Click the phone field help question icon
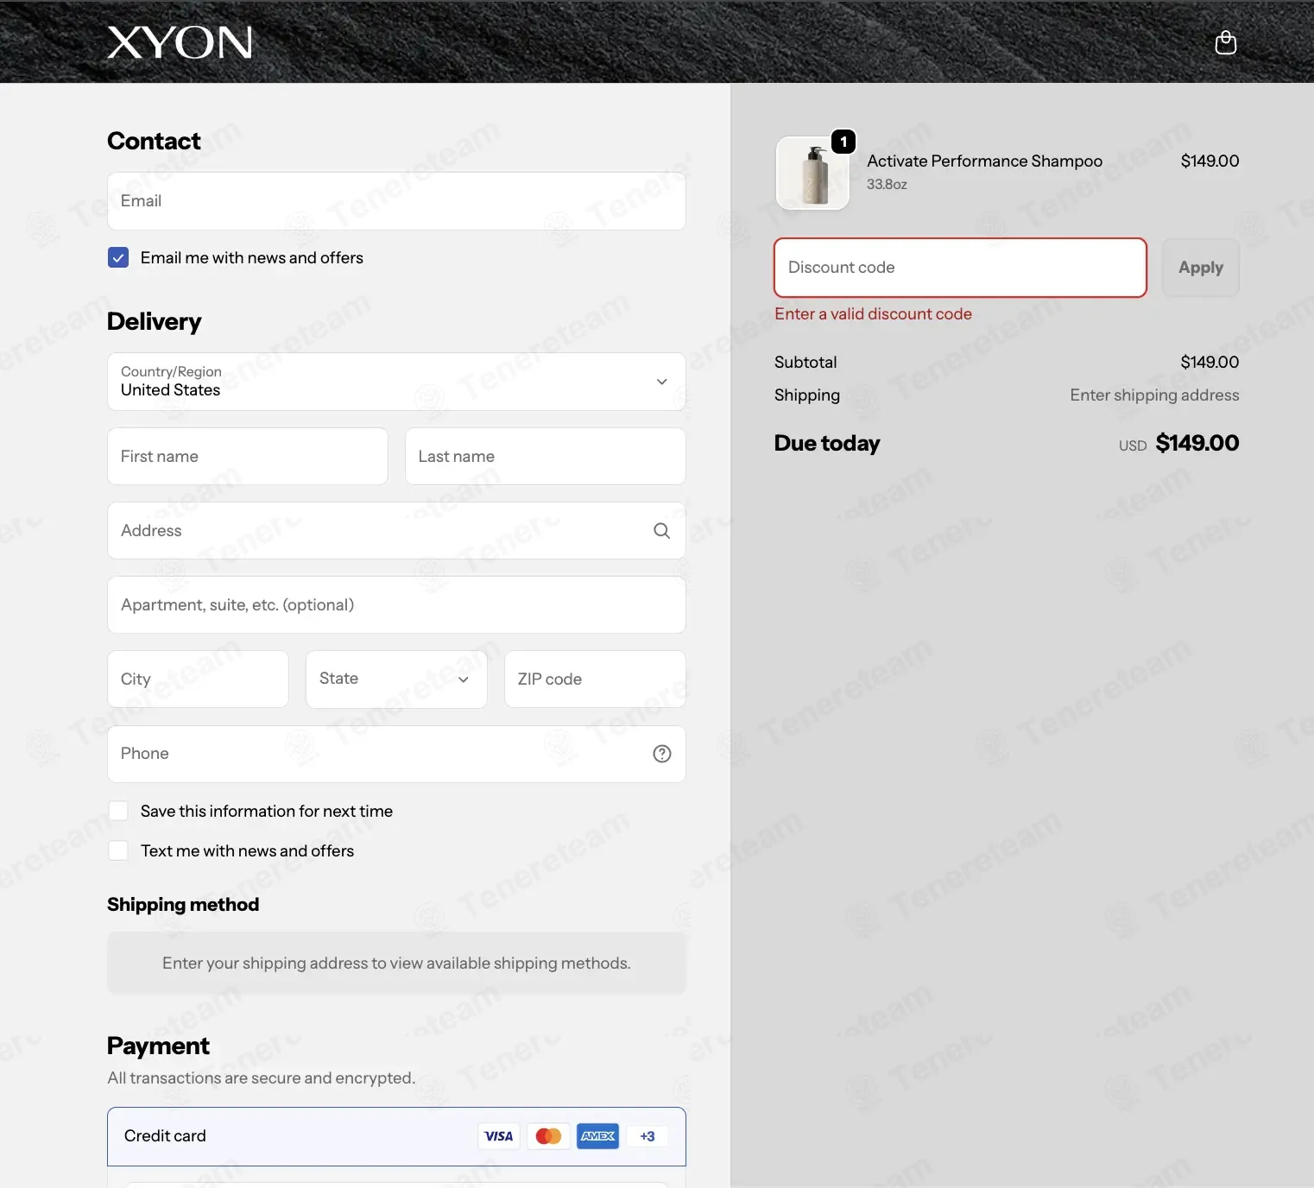The width and height of the screenshot is (1314, 1188). point(662,754)
